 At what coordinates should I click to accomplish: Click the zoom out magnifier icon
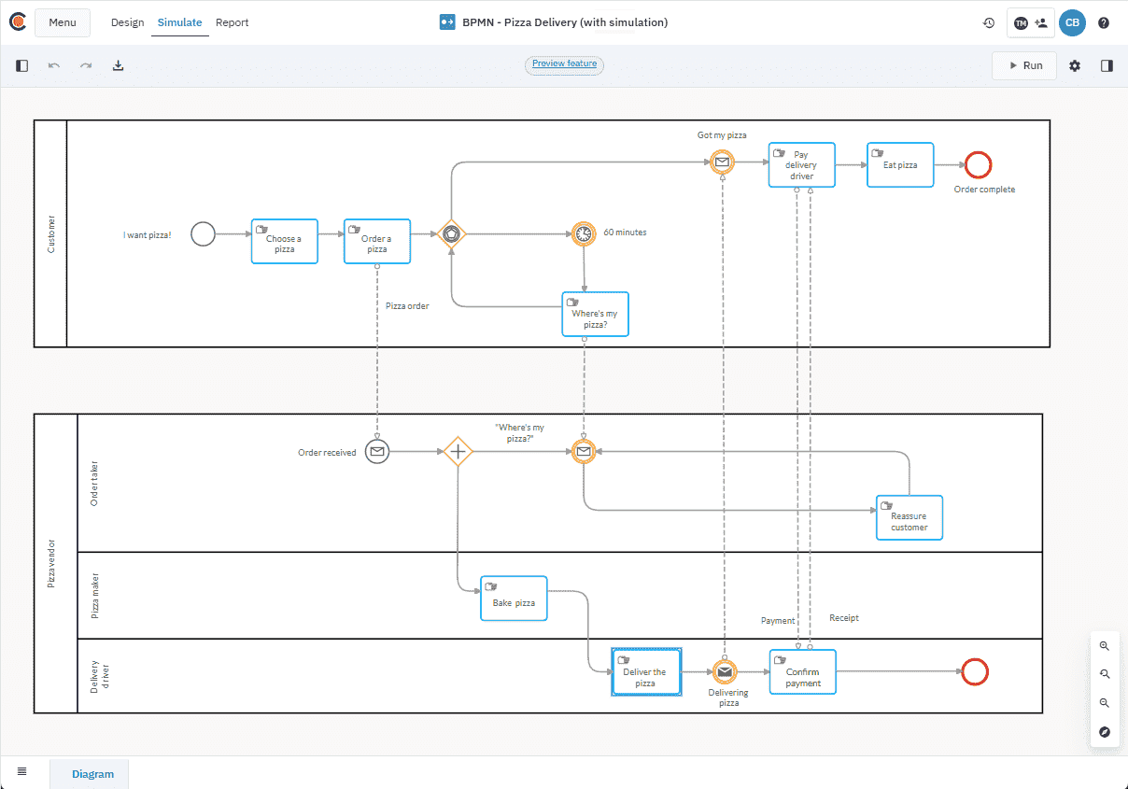click(x=1105, y=703)
